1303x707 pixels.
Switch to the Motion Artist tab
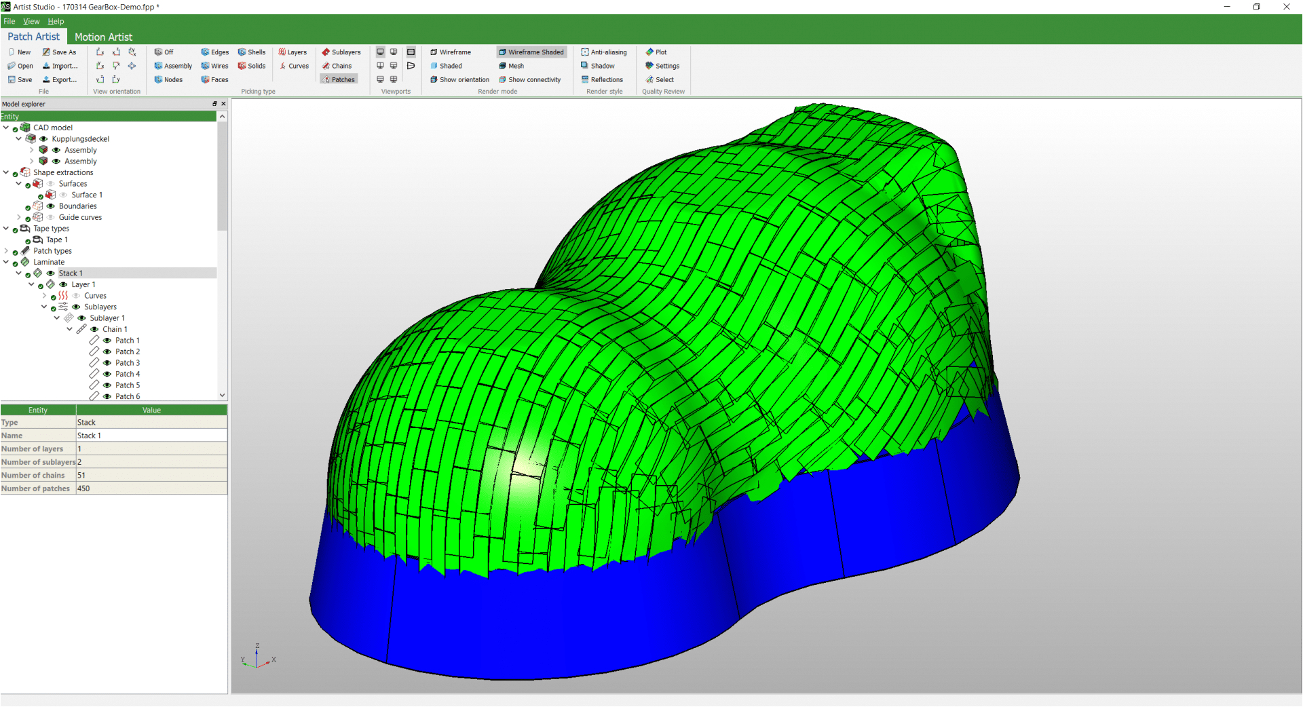point(103,37)
